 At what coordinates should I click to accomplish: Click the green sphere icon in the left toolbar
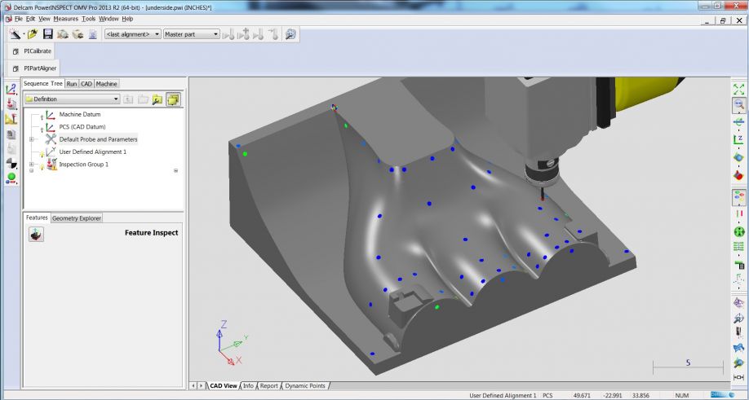click(x=11, y=178)
